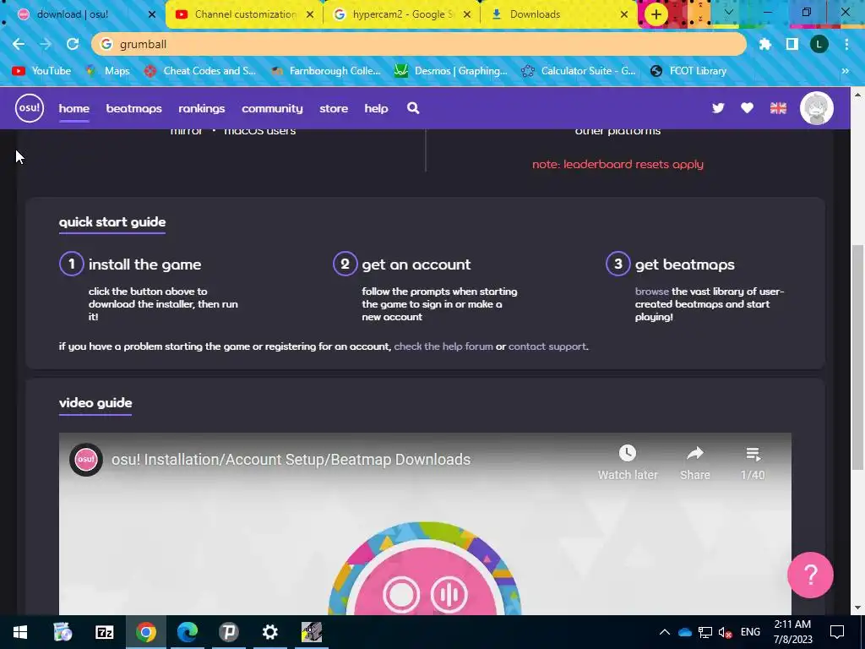Open 7-Zip from the taskbar
The width and height of the screenshot is (865, 649).
tap(104, 632)
